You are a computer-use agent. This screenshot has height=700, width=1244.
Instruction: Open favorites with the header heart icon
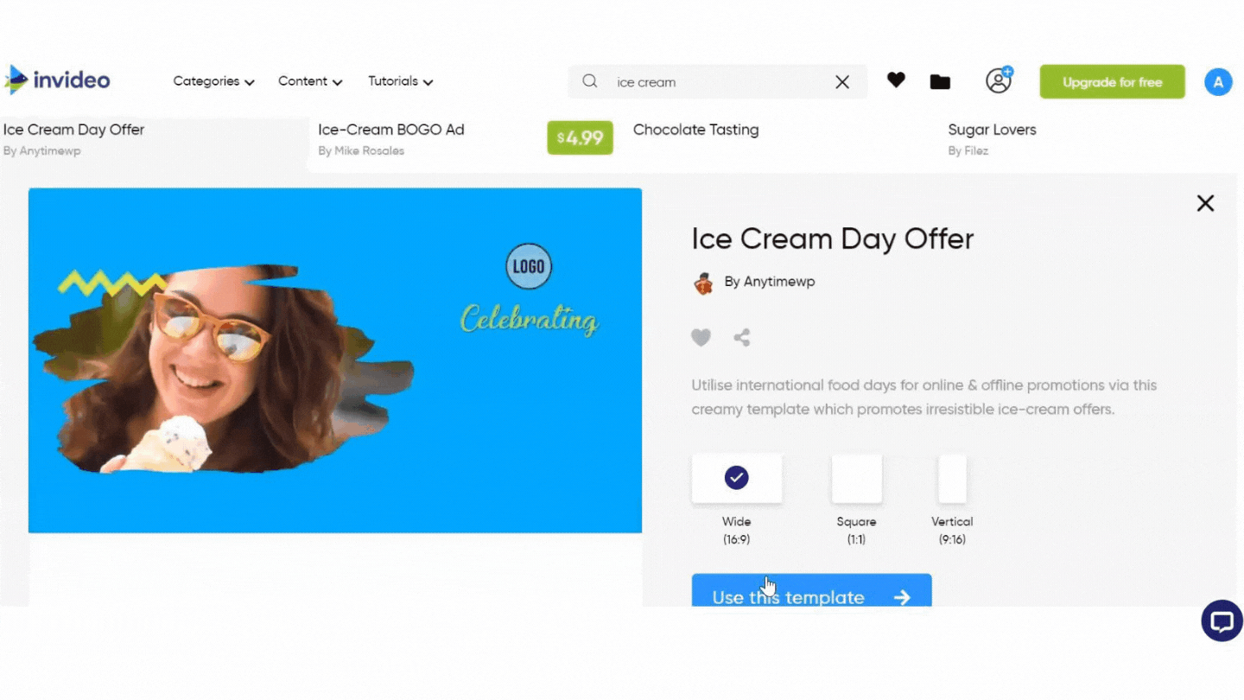[x=896, y=80]
